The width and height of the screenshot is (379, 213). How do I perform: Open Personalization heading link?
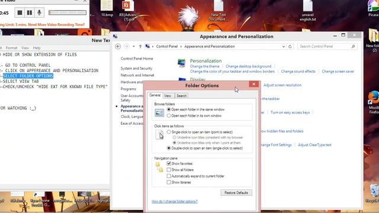(205, 61)
